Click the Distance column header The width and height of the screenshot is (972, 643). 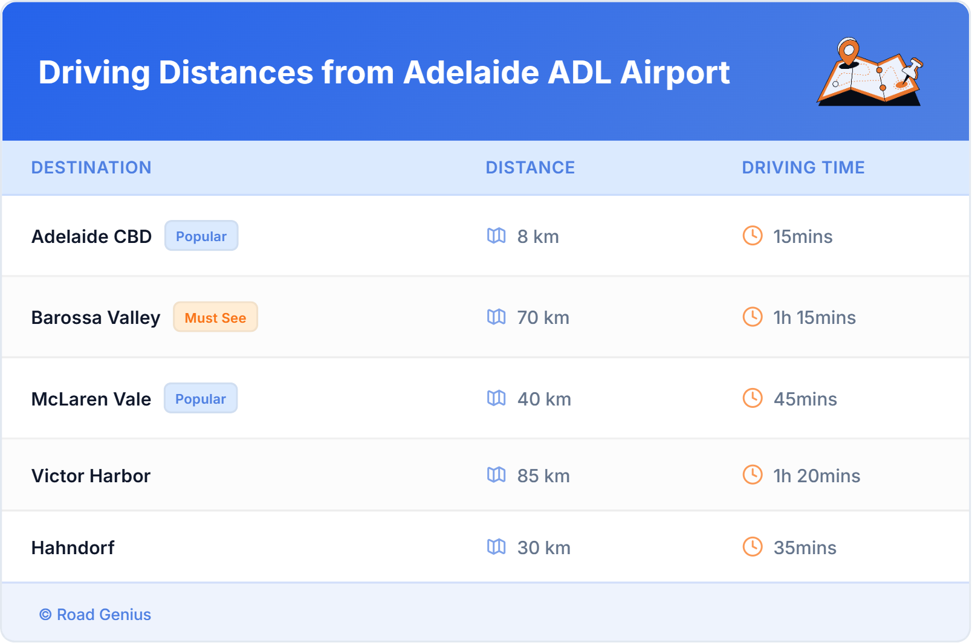(530, 167)
